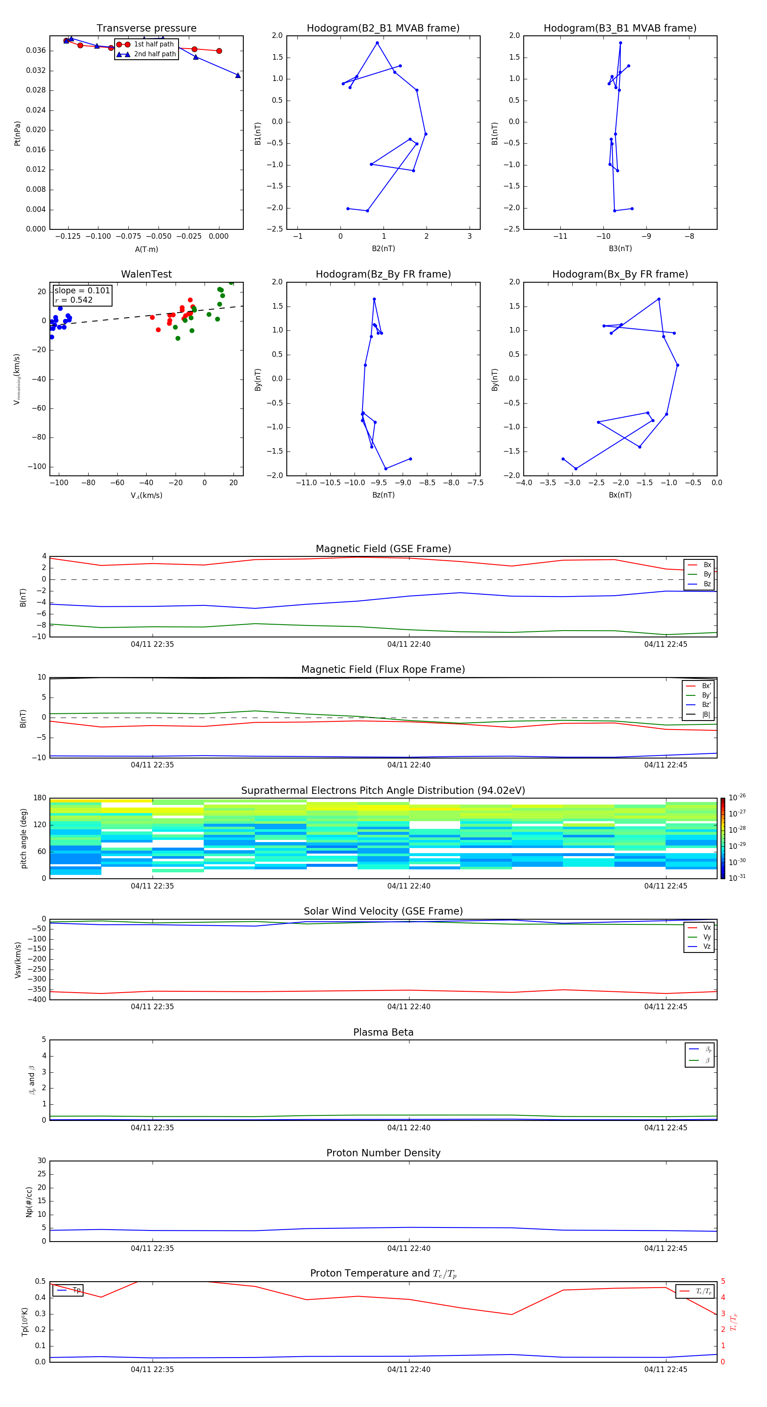Screen dimensions: 767x1407
Task: Click the Vx entry in solar wind legend
Action: click(x=699, y=928)
